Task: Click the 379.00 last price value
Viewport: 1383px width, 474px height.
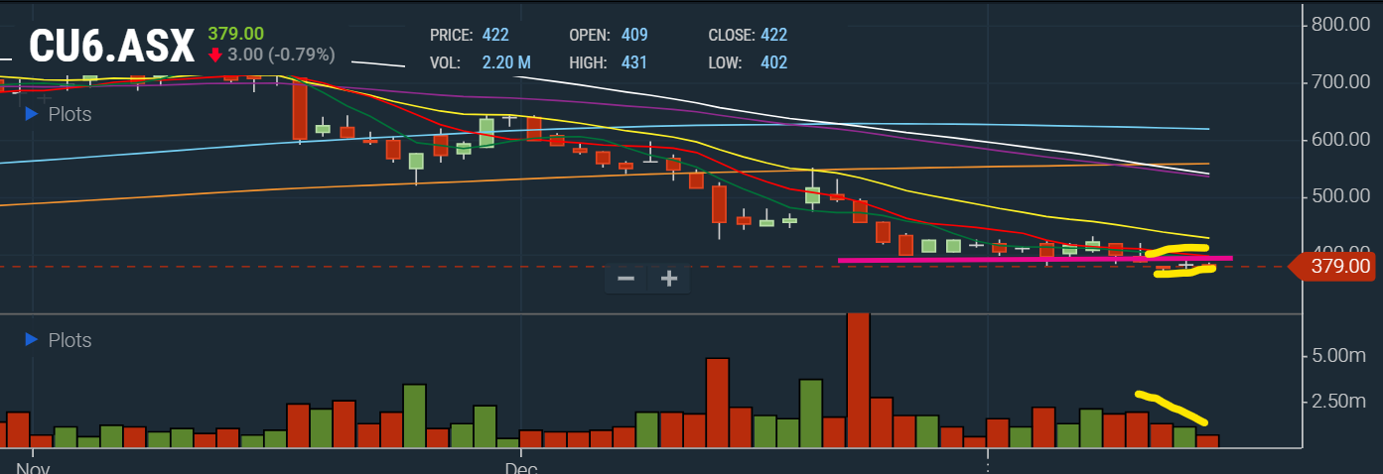Action: 235,33
